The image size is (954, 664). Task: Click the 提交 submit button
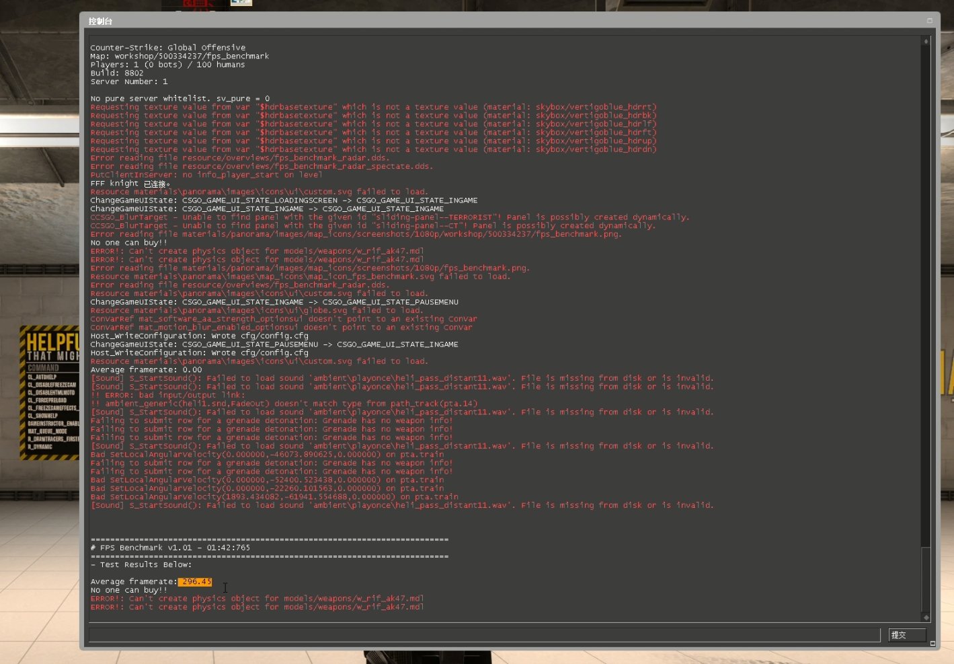click(907, 634)
